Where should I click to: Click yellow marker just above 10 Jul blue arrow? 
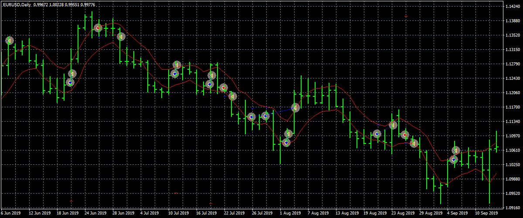(177, 65)
